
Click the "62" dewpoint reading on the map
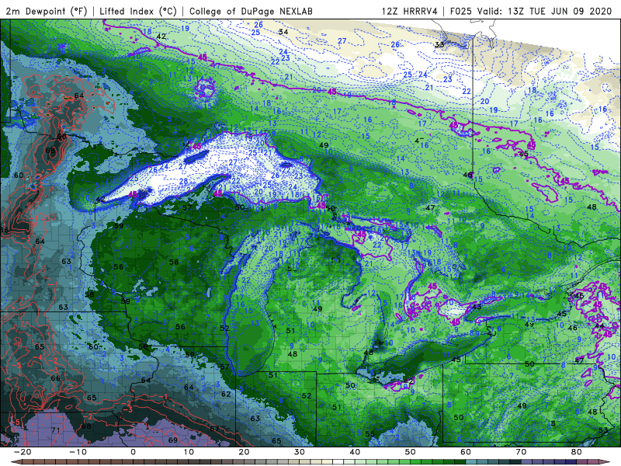[x=226, y=394]
